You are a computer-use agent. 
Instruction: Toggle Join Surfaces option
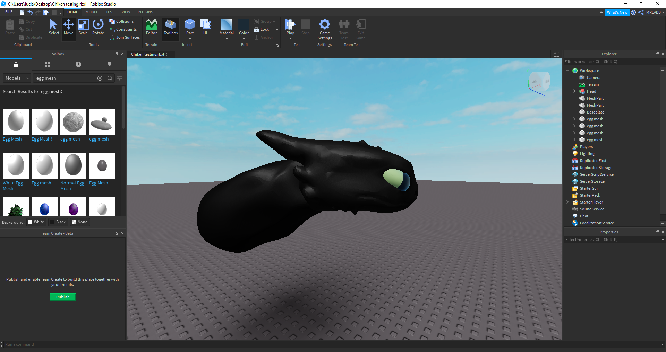tap(125, 37)
